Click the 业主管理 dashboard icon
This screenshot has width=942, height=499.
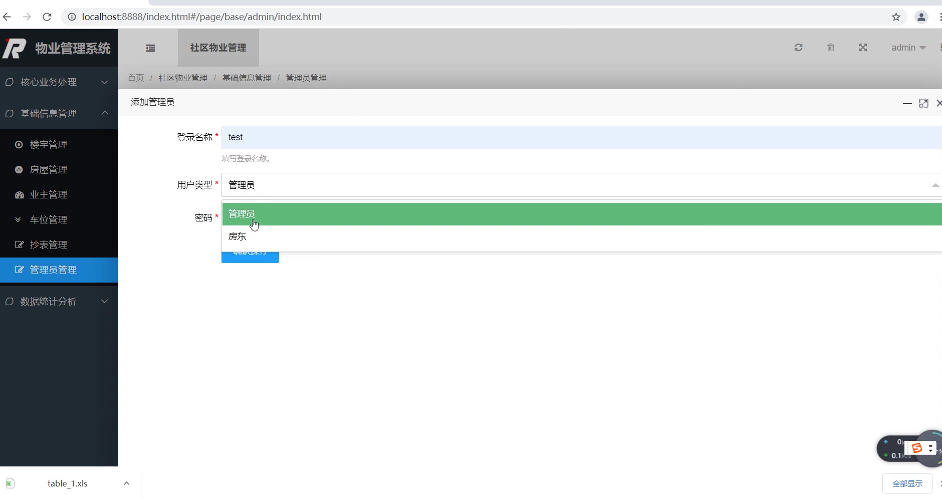(20, 195)
